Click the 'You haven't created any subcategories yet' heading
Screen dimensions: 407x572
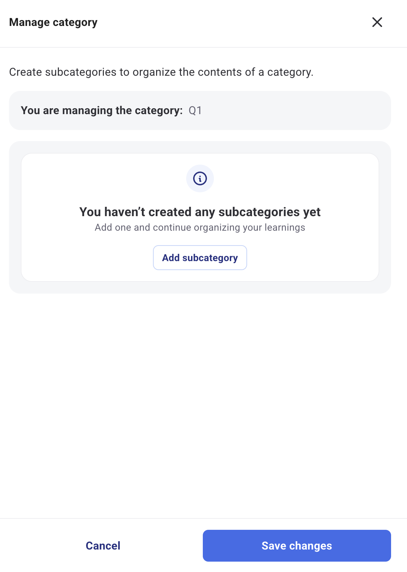200,212
